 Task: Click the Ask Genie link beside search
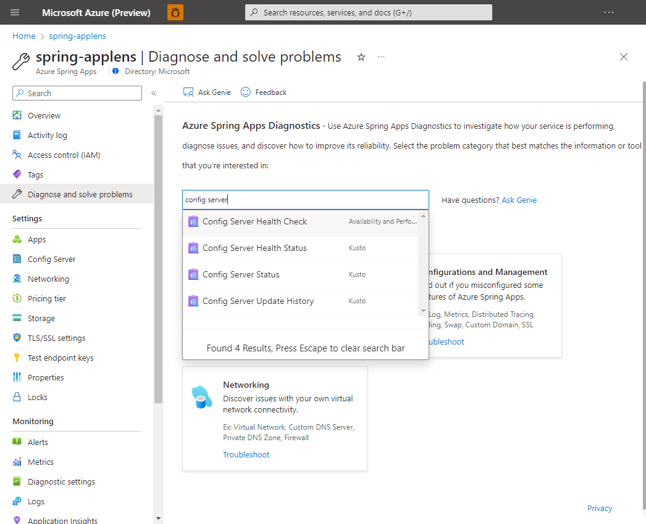coord(519,200)
